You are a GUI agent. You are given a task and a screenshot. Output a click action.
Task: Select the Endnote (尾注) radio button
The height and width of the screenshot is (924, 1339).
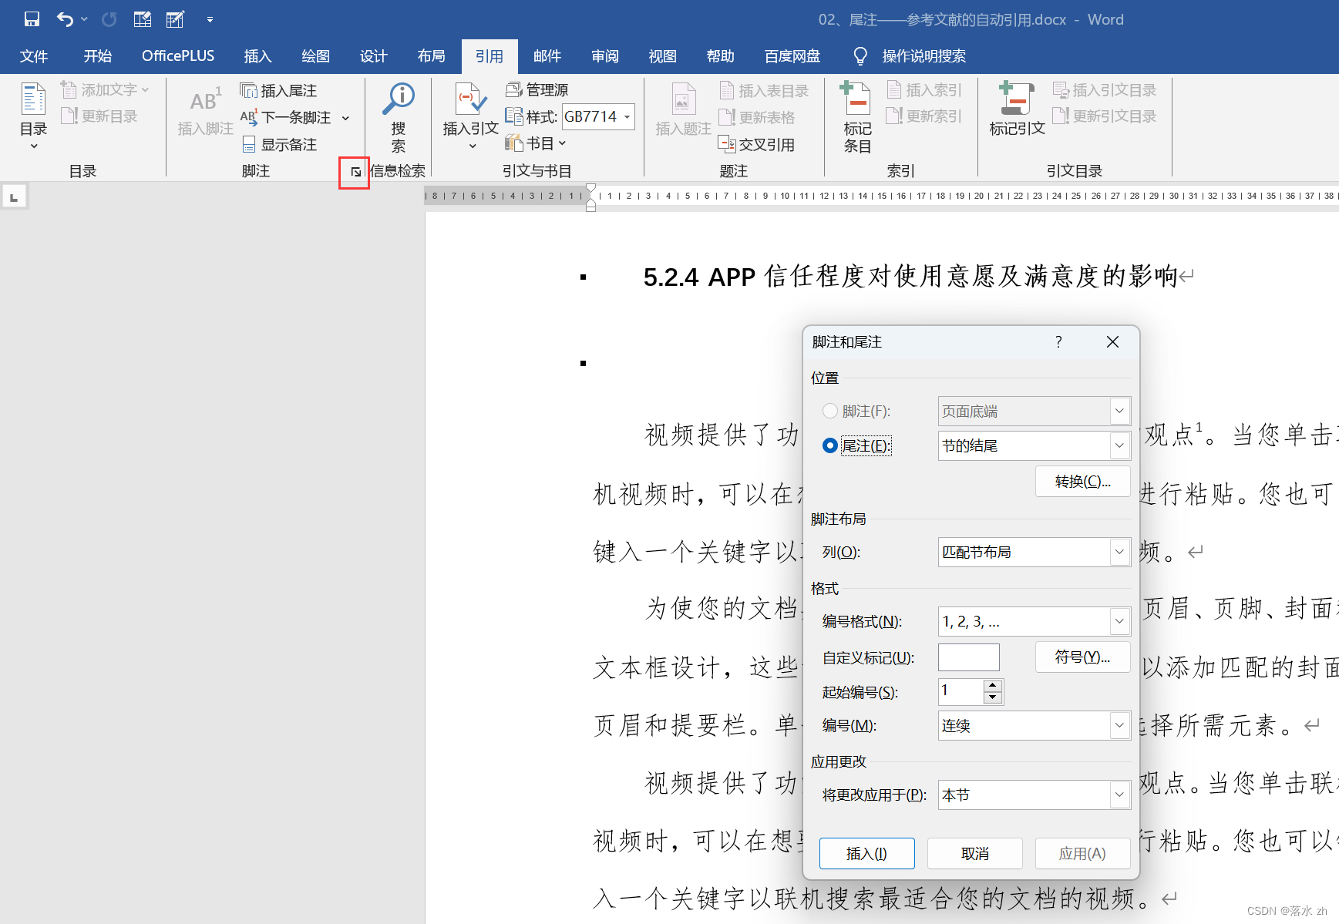tap(830, 445)
